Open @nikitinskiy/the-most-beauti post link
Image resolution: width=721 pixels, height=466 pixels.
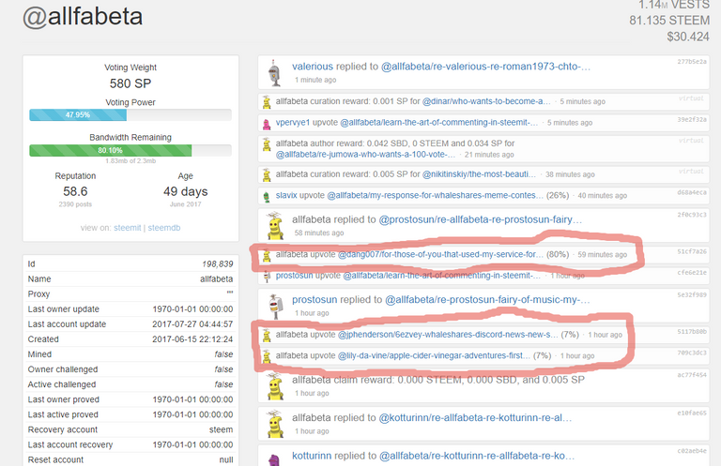[479, 174]
